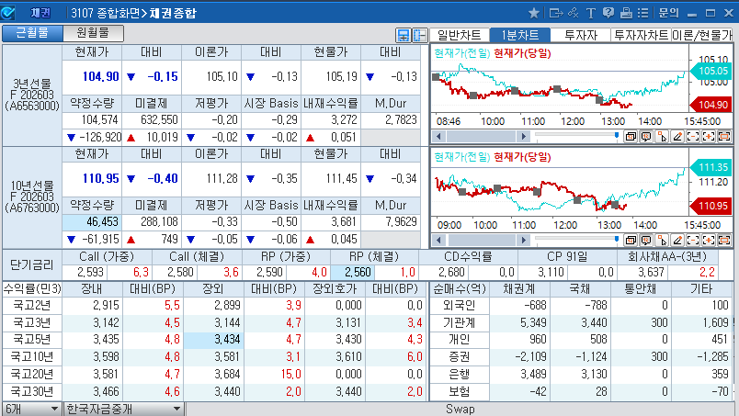Click 국고10년 row label
739x416 pixels.
31,356
